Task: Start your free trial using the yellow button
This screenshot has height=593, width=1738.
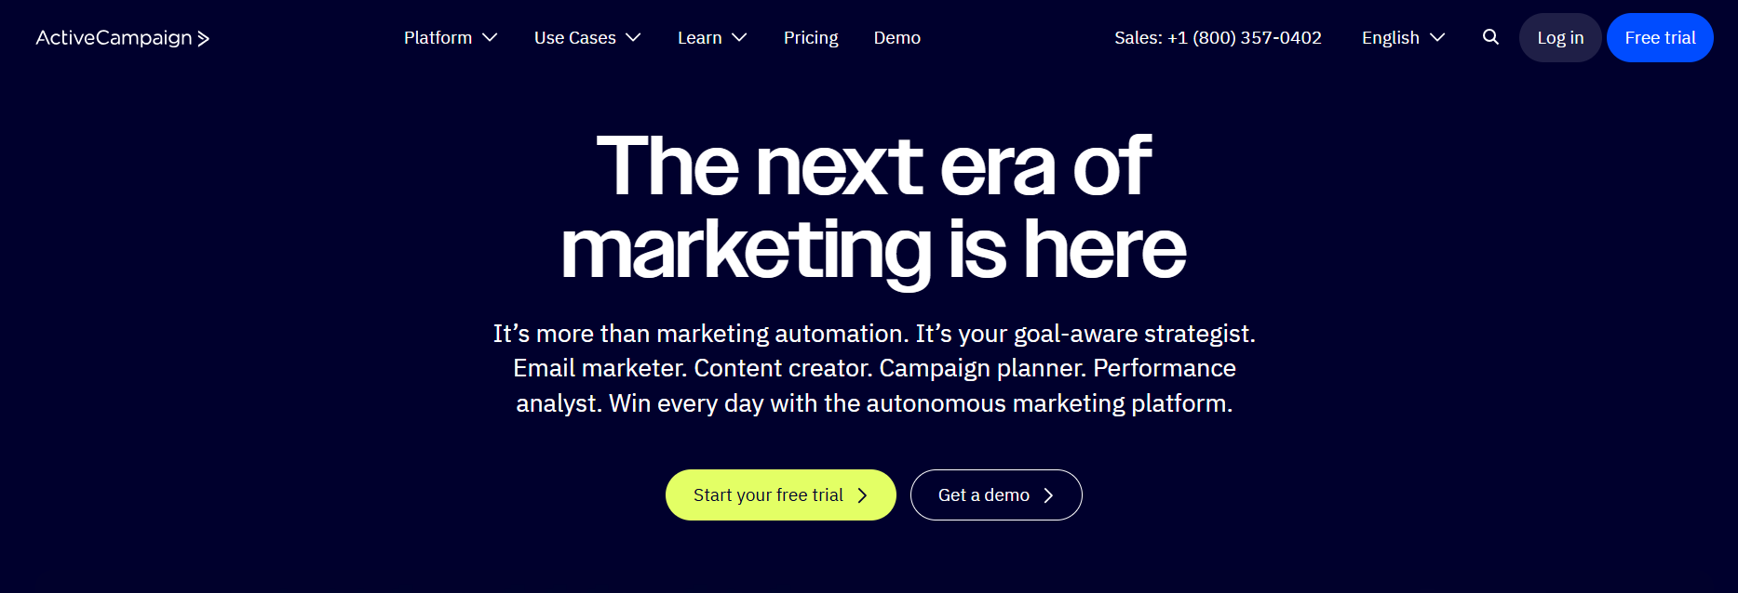Action: pyautogui.click(x=780, y=494)
